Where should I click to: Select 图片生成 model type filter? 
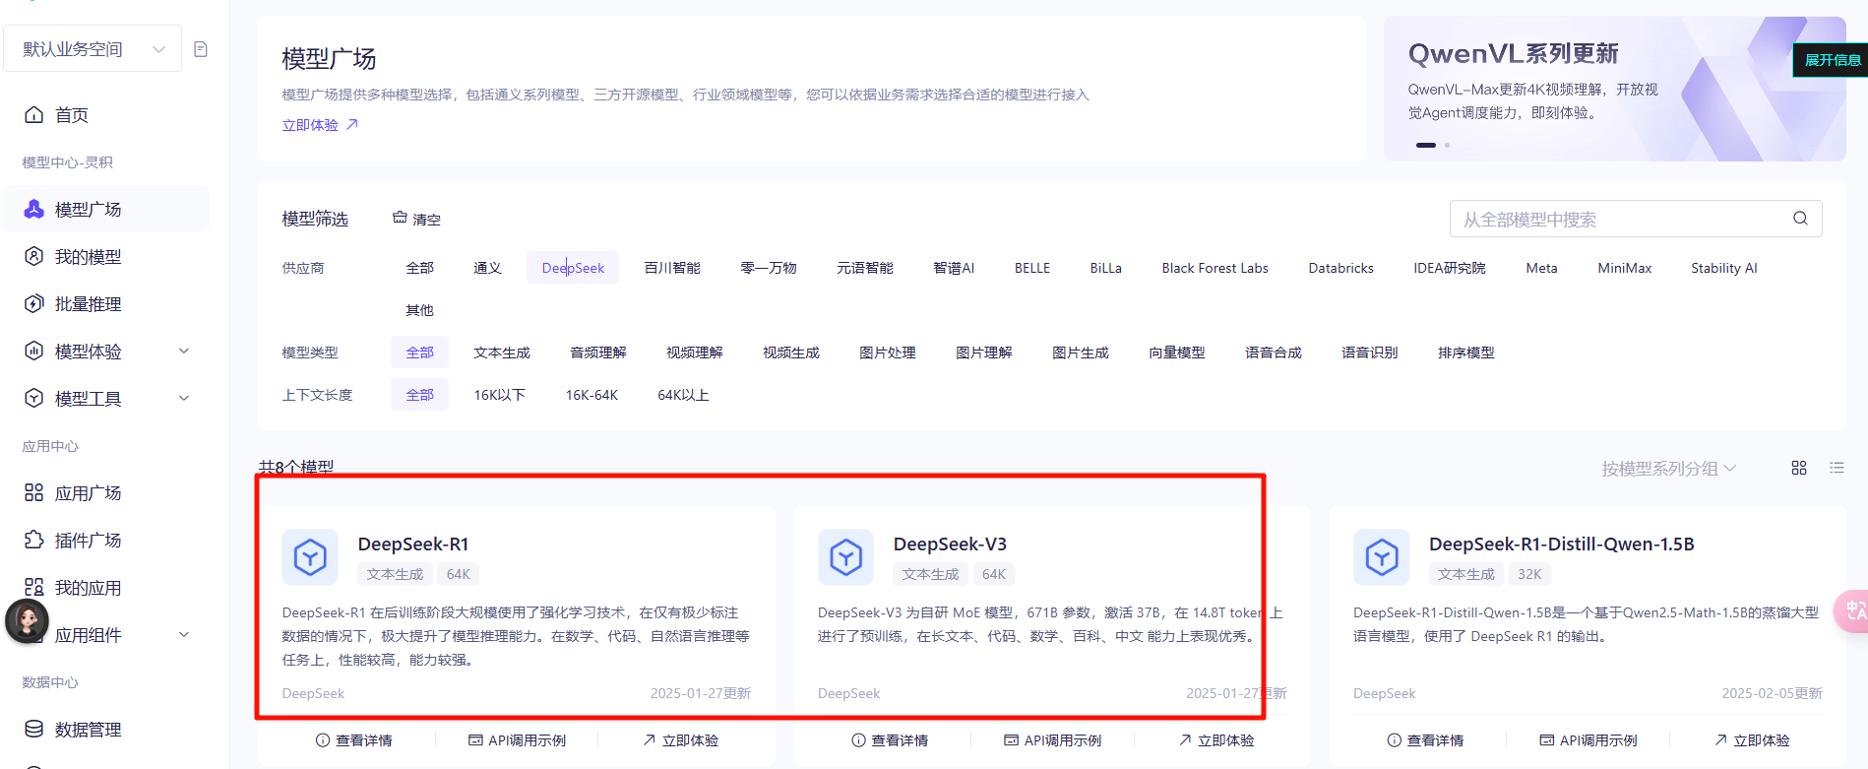tap(1080, 352)
